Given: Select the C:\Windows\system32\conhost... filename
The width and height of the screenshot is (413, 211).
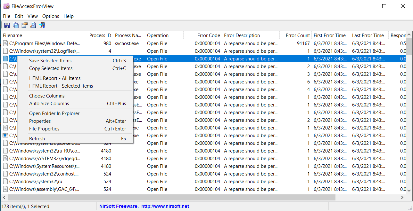Looking at the screenshot, I should point(44,174).
